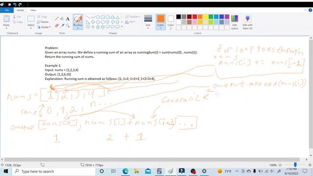
Task: Click the Windows Start button
Action: coord(6,171)
